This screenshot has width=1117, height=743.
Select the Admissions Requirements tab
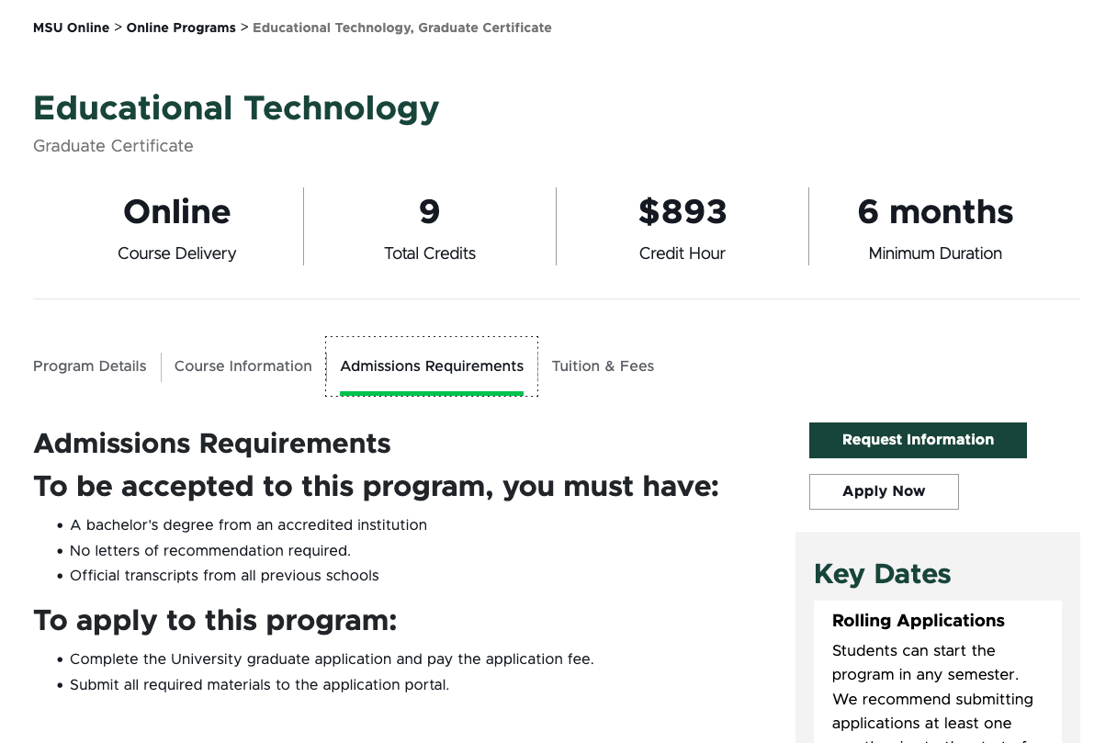click(432, 366)
